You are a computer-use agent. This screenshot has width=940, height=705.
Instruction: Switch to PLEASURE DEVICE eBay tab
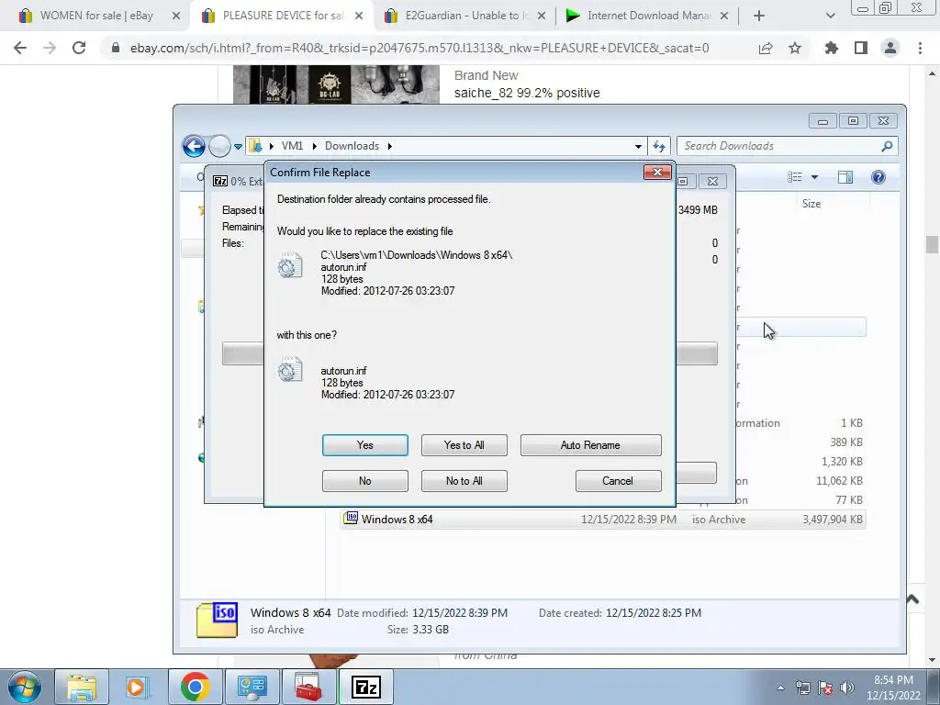[282, 16]
